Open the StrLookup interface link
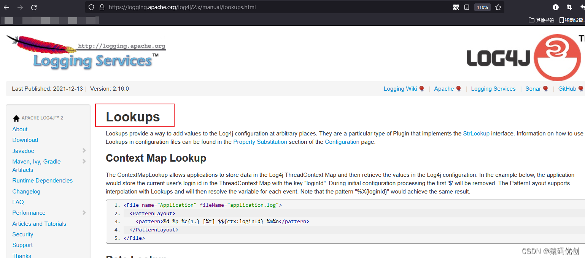 [x=476, y=134]
